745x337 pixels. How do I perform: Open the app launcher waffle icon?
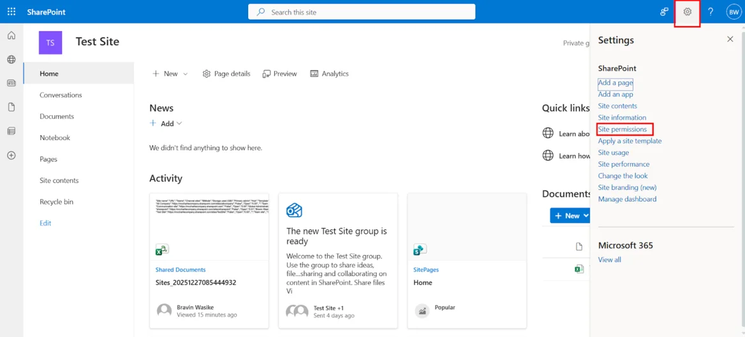pyautogui.click(x=11, y=12)
